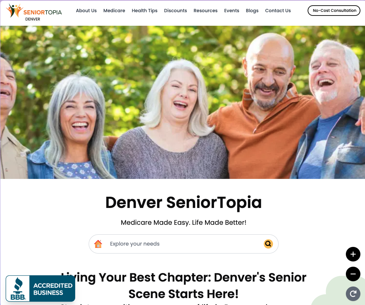Click the Denver SeniorTopia heading
The image size is (365, 305).
point(184,202)
